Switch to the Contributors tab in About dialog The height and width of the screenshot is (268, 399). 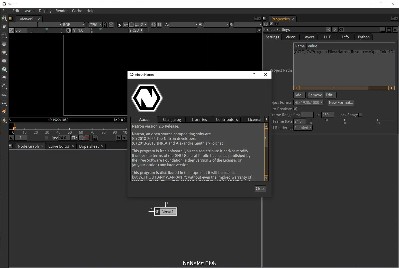tap(227, 120)
